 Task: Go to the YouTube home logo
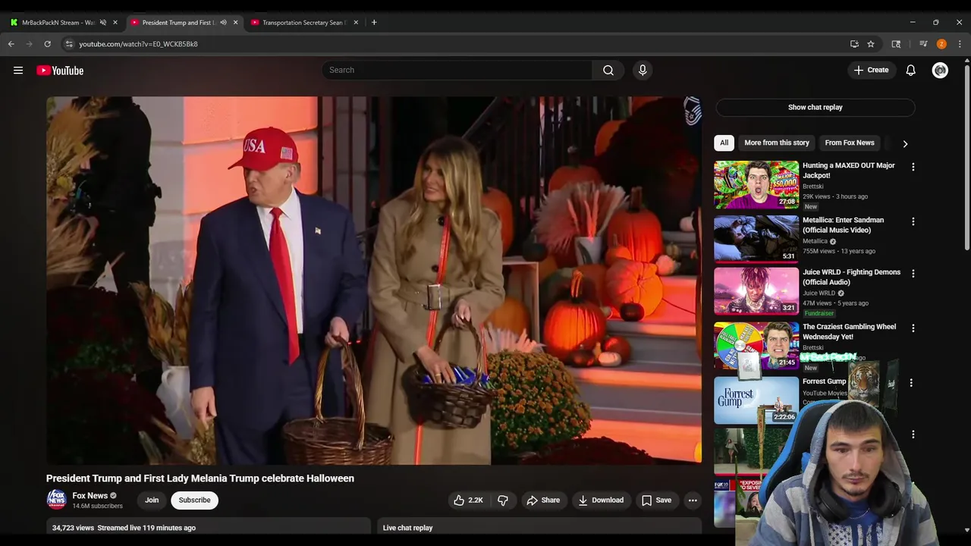60,71
